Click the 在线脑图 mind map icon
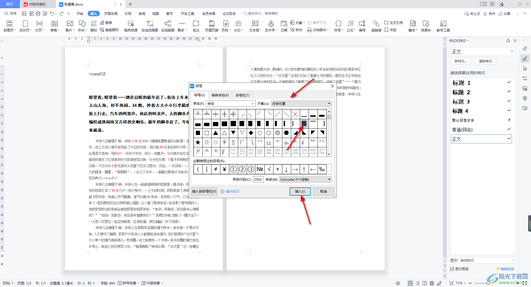 [168, 26]
